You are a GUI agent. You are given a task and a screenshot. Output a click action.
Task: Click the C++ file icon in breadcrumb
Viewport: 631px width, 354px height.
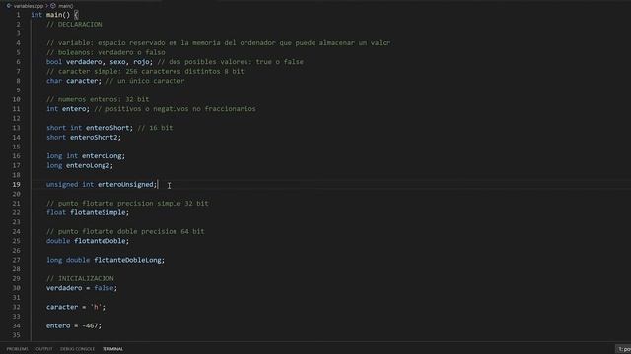click(9, 6)
